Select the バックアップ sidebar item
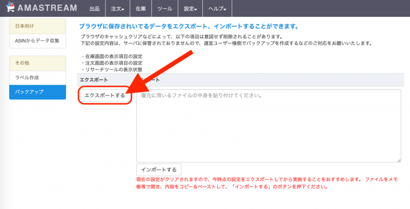The image size is (410, 209). (37, 92)
